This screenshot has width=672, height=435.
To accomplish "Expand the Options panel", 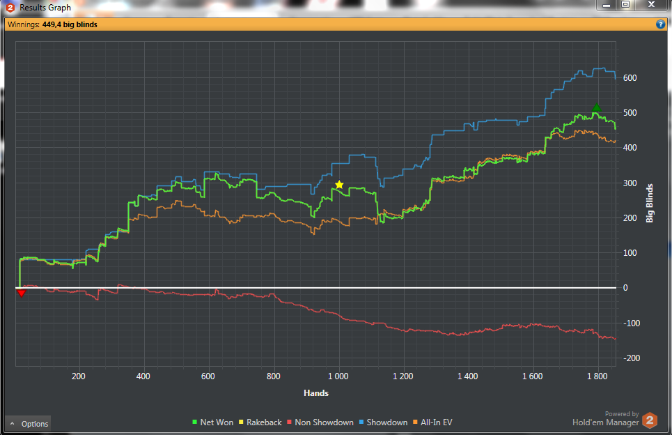I will point(28,424).
